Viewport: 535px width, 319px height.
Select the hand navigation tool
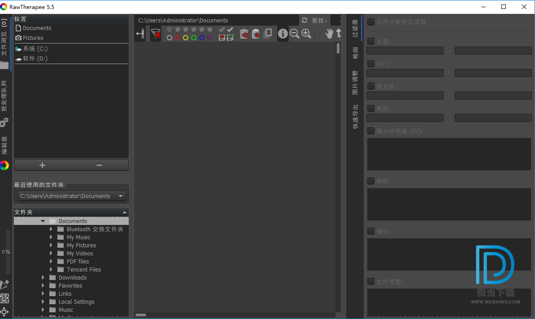point(329,34)
